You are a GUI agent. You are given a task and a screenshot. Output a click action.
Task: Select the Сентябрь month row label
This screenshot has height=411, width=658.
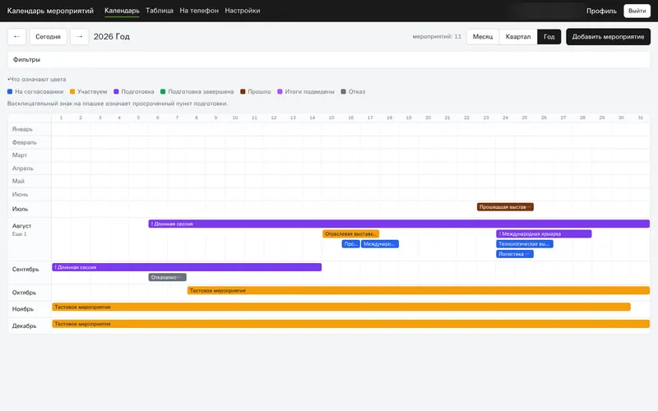tap(25, 270)
